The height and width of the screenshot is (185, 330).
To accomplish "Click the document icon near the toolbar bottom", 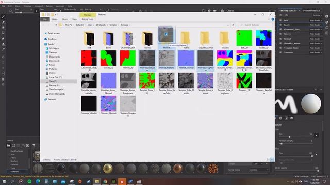I will [3, 79].
